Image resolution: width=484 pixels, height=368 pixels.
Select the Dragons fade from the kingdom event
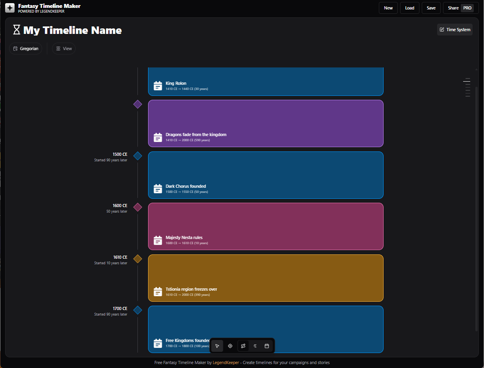[265, 123]
